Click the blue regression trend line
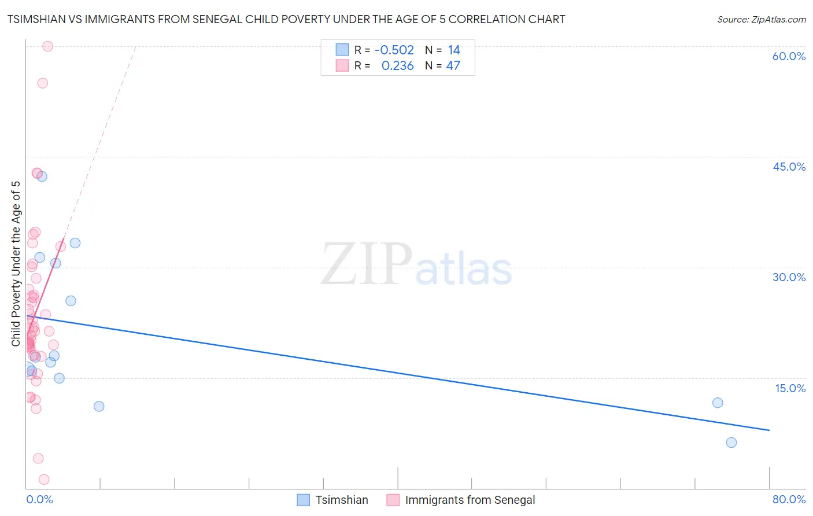Image resolution: width=813 pixels, height=516 pixels. coord(398,373)
